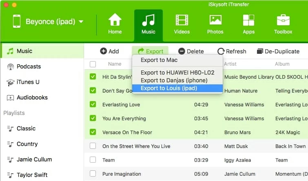Click the Refresh circular arrow icon
The image size is (308, 181).
221,51
